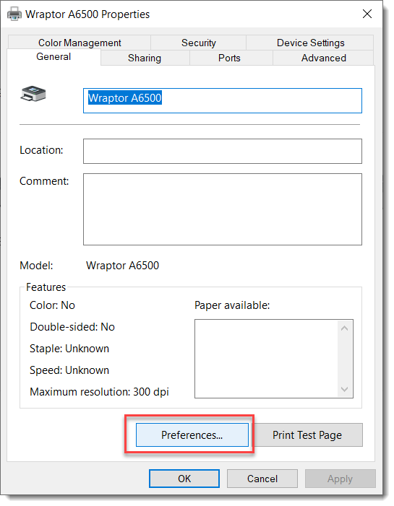Viewport: 394px width, 506px height.
Task: Go to the Device Settings tab
Action: click(310, 43)
